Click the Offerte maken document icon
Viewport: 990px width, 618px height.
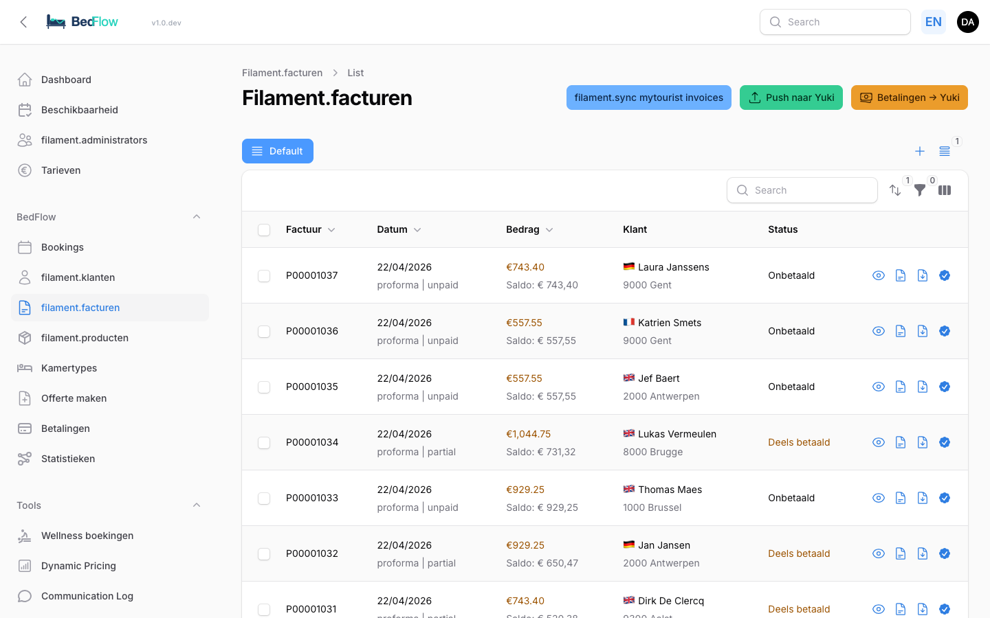coord(25,398)
